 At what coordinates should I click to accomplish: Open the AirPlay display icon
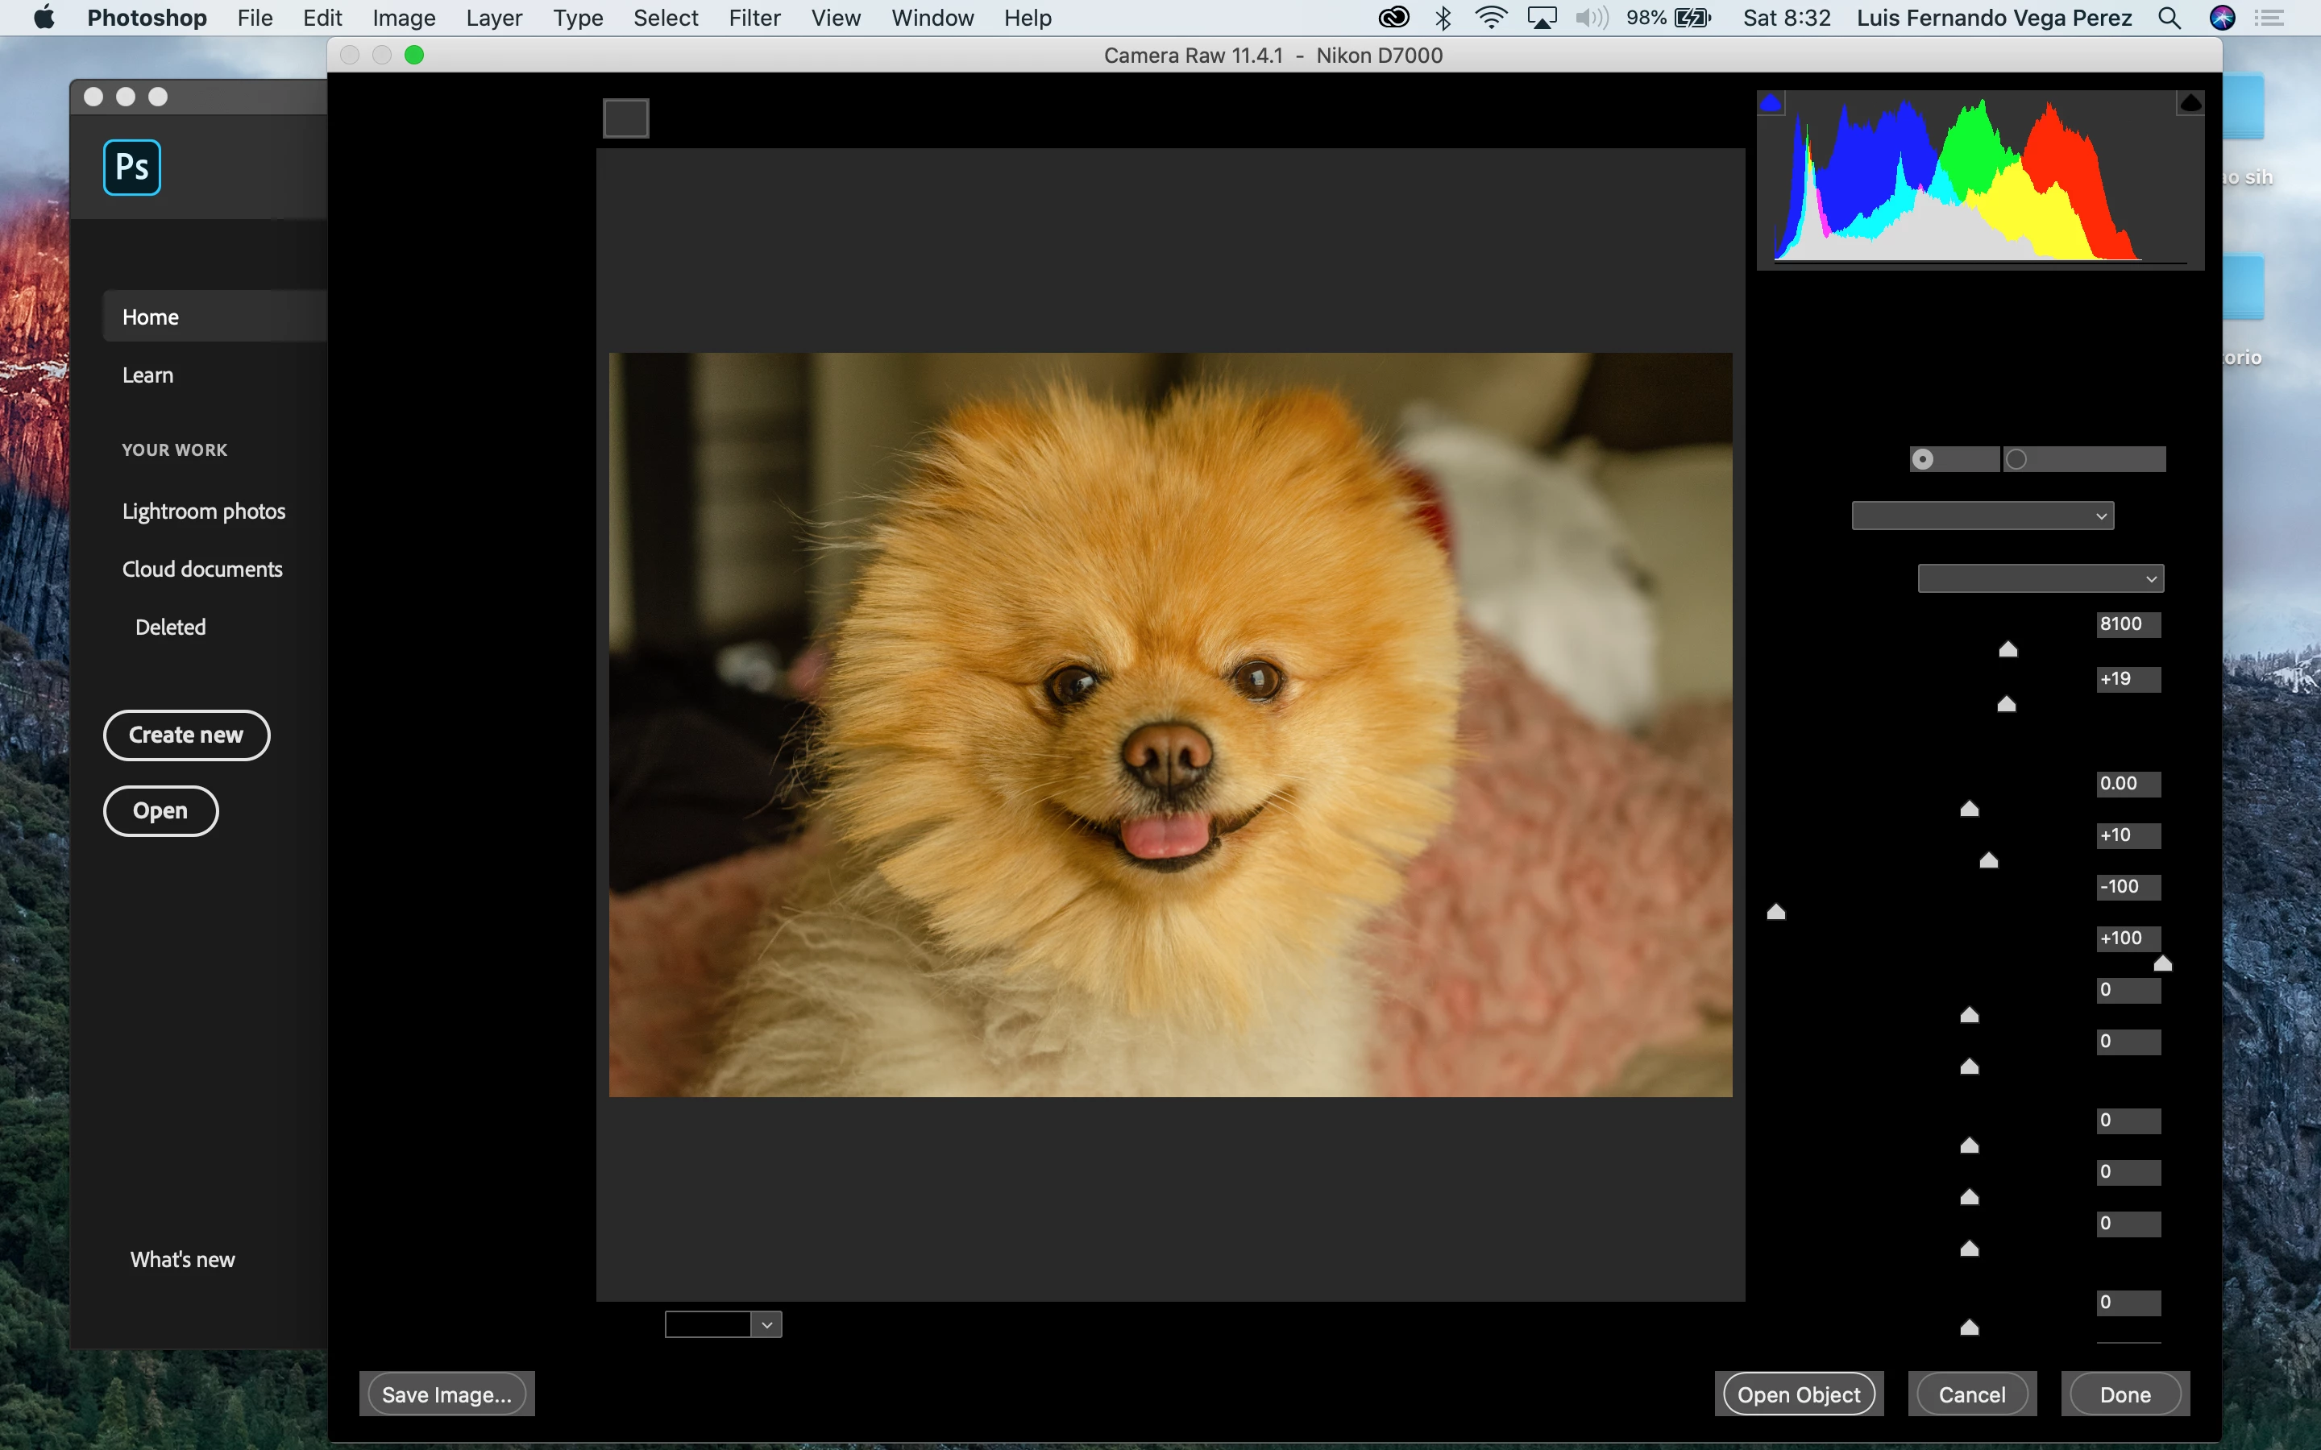[1541, 19]
